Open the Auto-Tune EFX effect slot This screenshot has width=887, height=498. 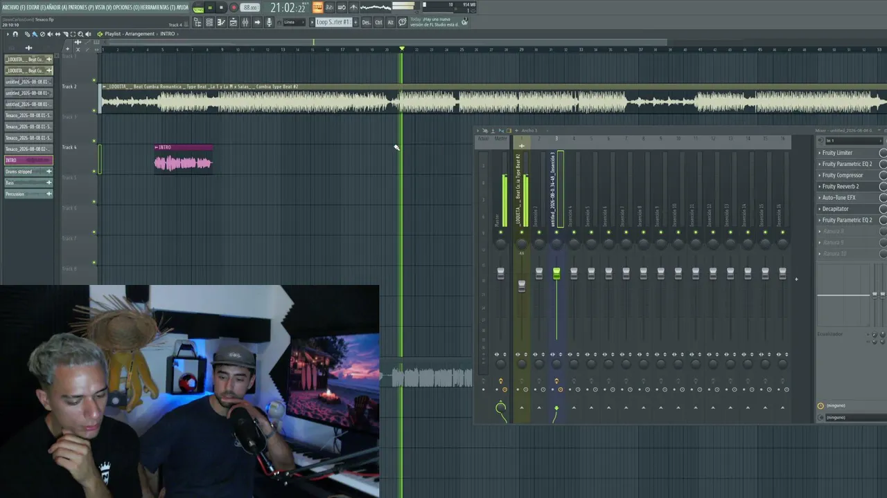[x=848, y=198]
